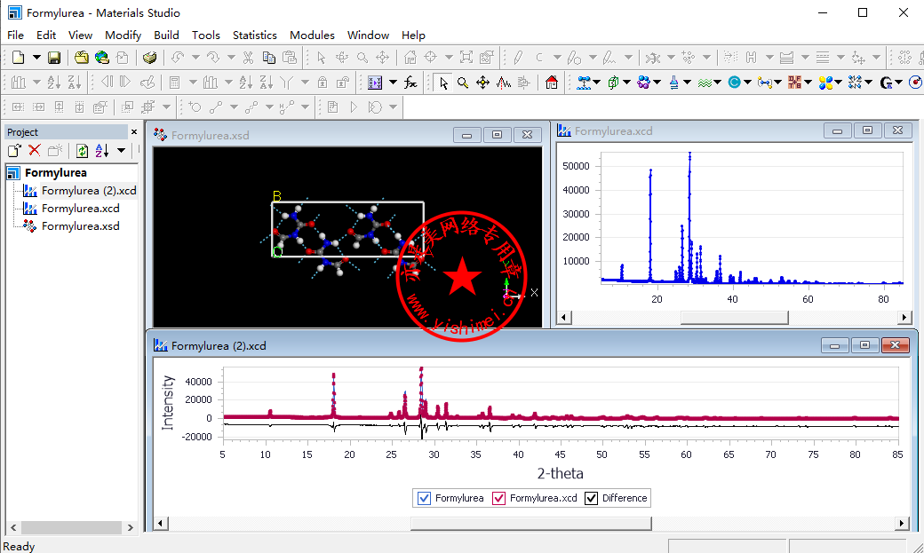Viewport: 924px width, 553px height.
Task: Expand the Adsorption Locator dropdown arrow
Action: pos(597,83)
